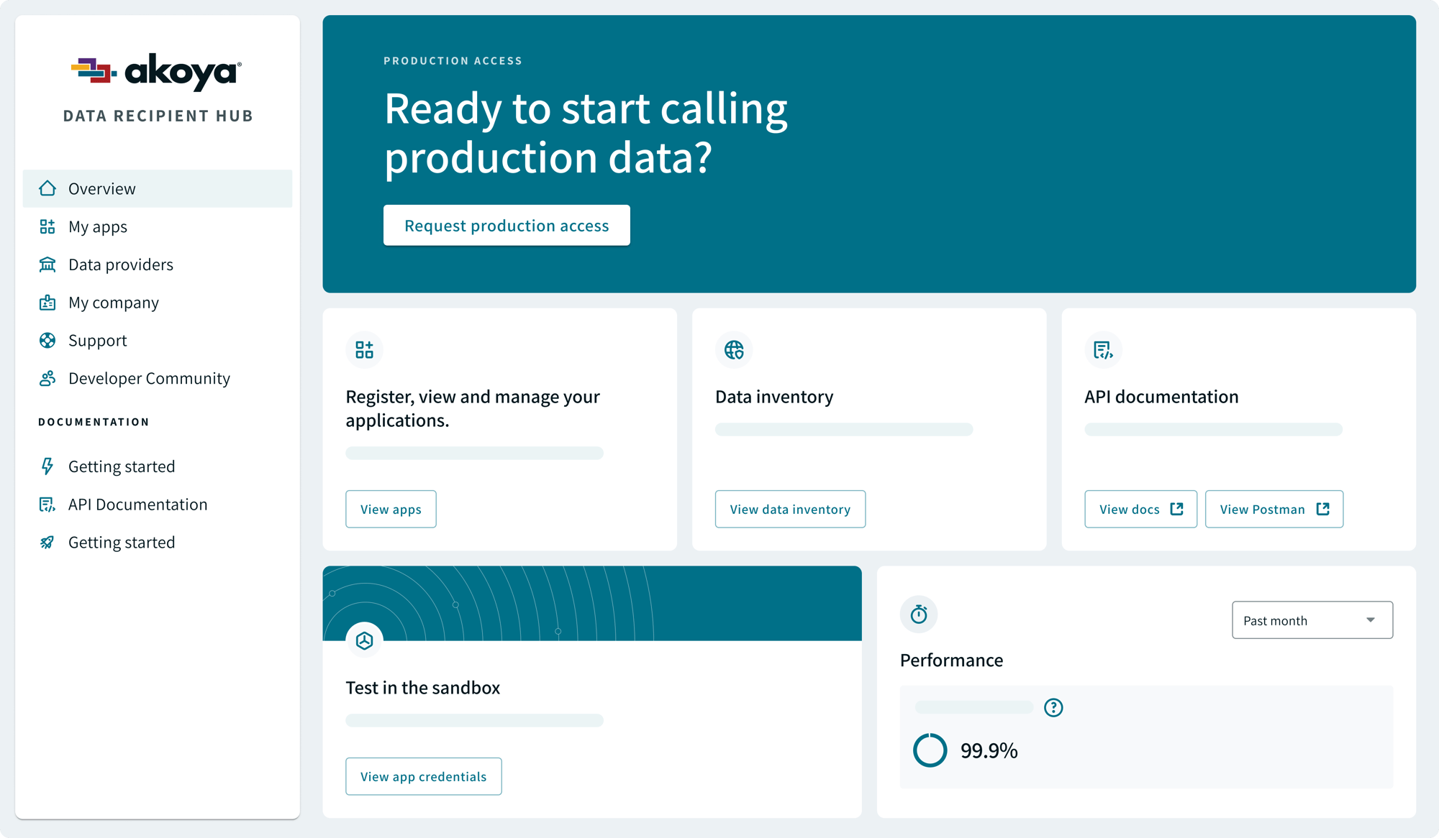Click the API Documentation sidebar icon
This screenshot has width=1439, height=838.
[x=46, y=504]
